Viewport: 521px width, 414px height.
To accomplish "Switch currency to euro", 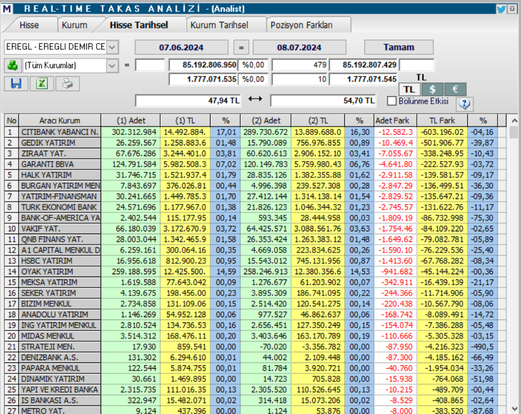I will coord(455,89).
